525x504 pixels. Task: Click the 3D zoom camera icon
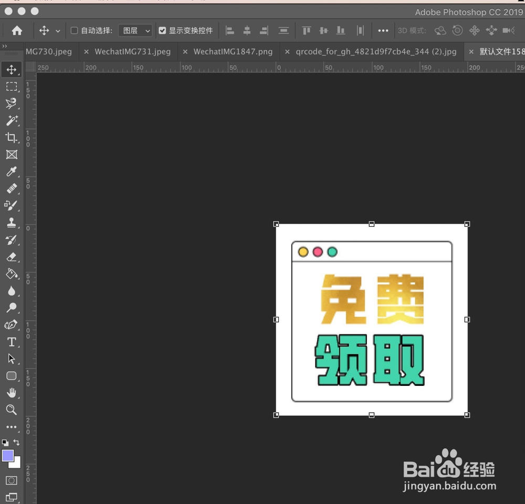click(508, 31)
